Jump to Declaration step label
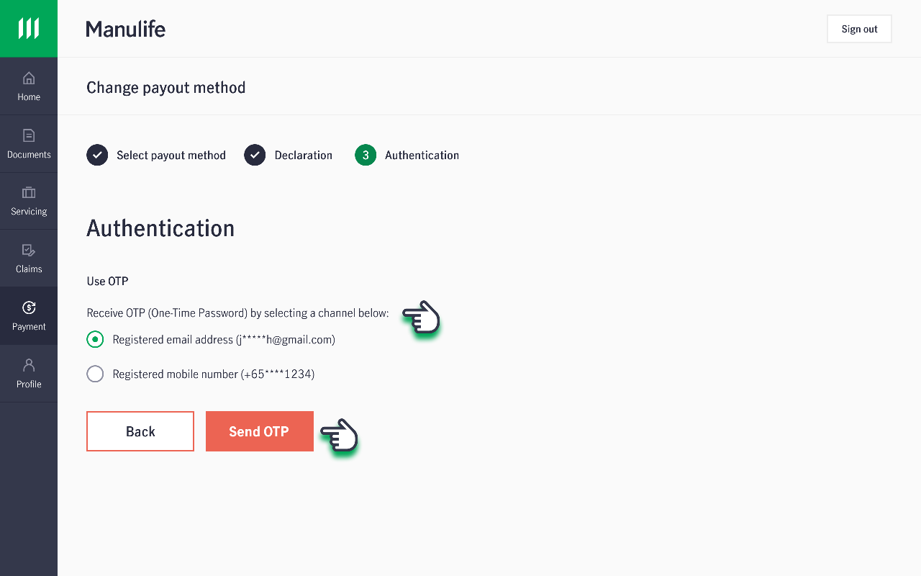This screenshot has height=576, width=921. 304,156
